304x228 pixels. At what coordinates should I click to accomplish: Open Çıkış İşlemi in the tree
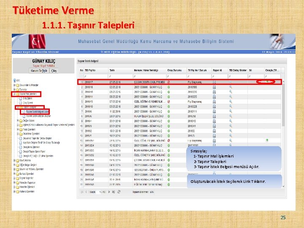[28, 103]
